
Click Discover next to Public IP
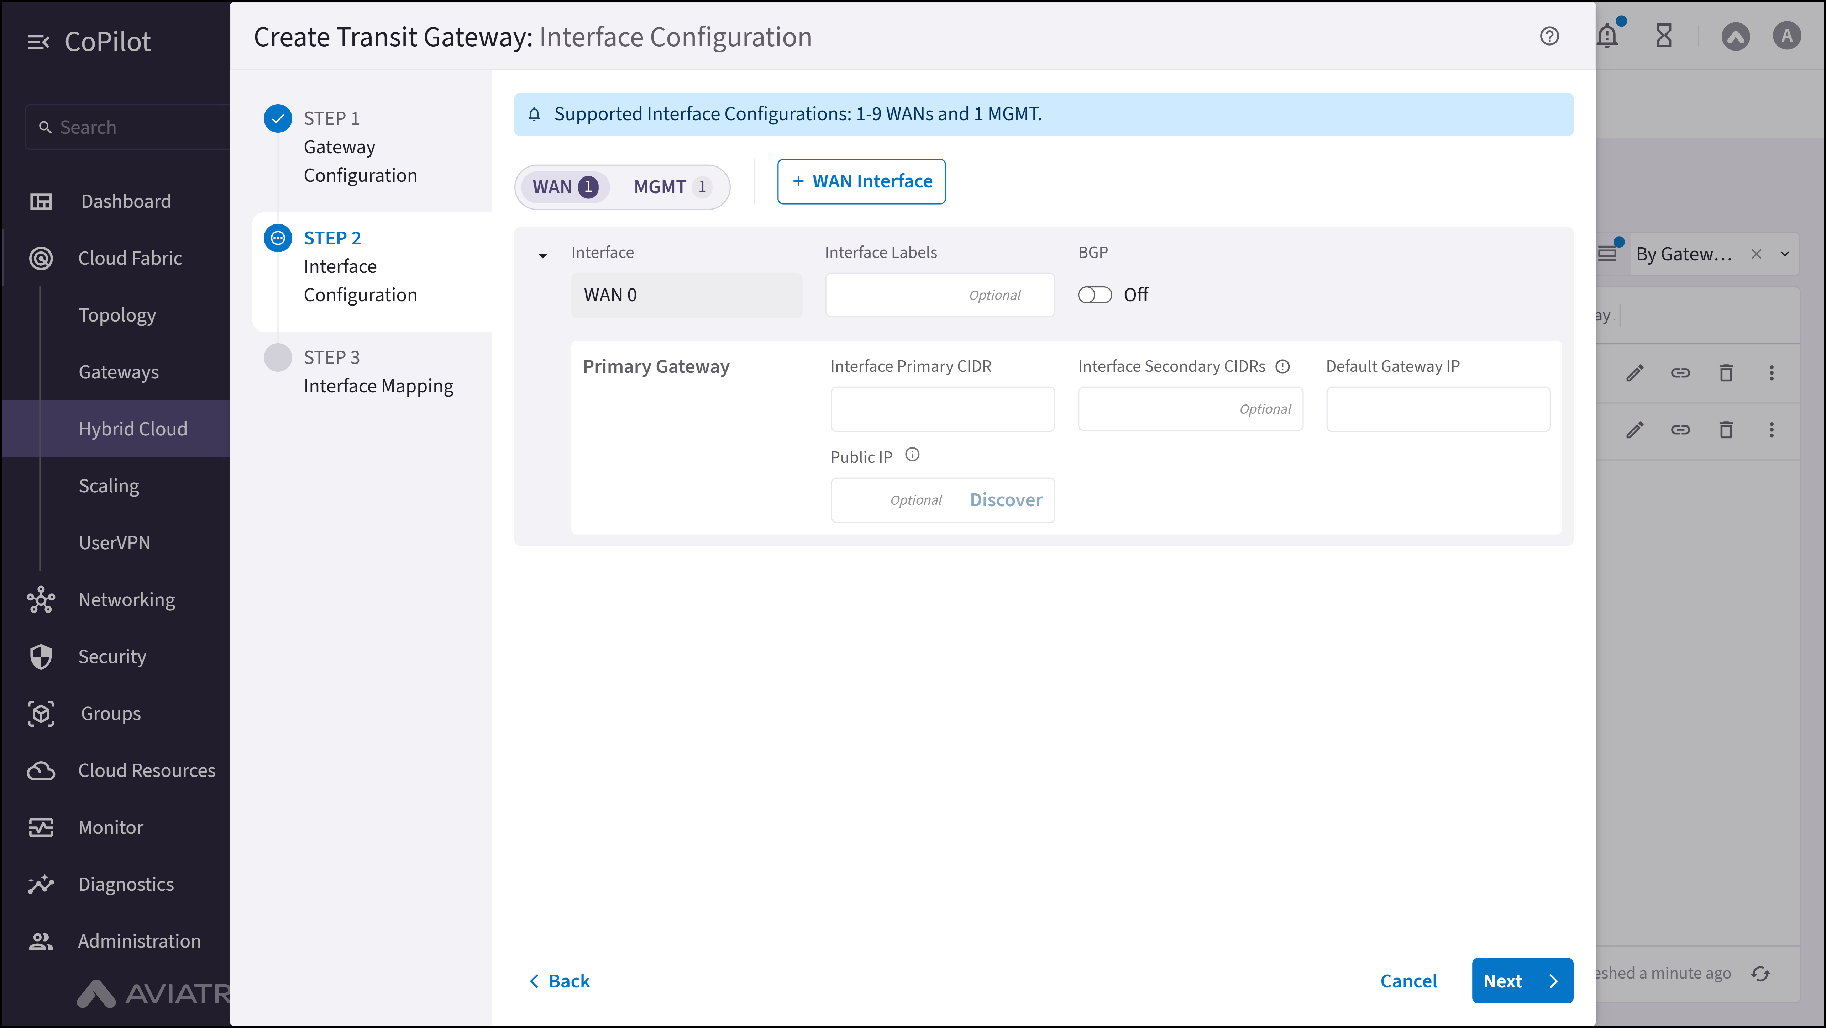point(1006,499)
